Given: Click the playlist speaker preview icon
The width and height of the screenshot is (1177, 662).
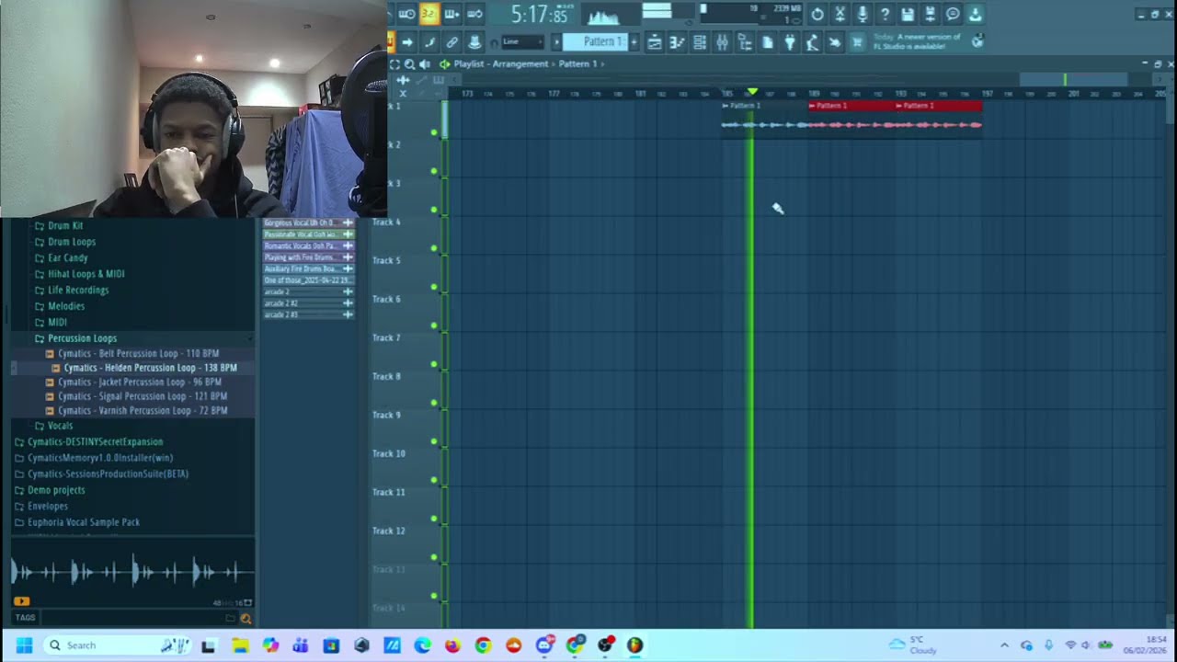Looking at the screenshot, I should (424, 63).
